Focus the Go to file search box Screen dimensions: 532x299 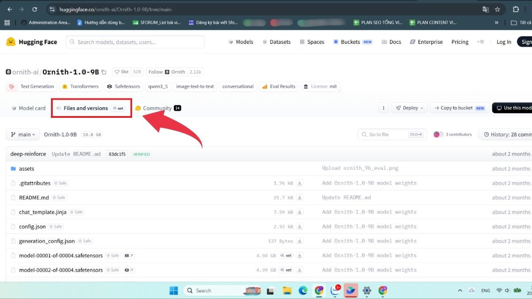click(x=392, y=134)
